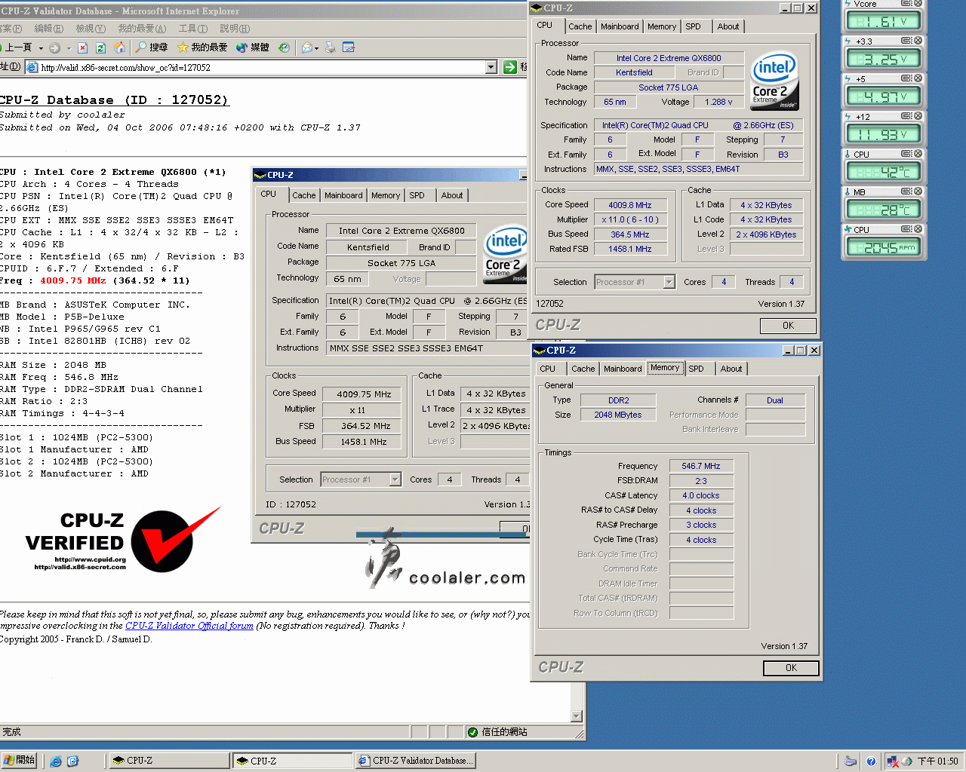
Task: Click the Mail envelope icon in IE toolbar
Action: (x=307, y=47)
